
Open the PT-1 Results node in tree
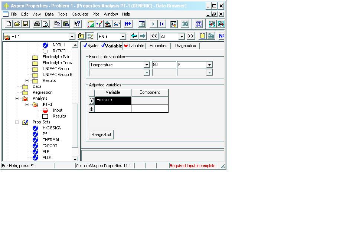[x=59, y=116]
